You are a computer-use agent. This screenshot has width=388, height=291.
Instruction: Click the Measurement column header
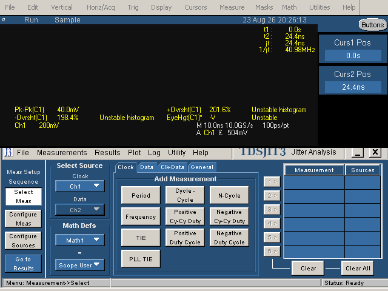click(x=314, y=170)
